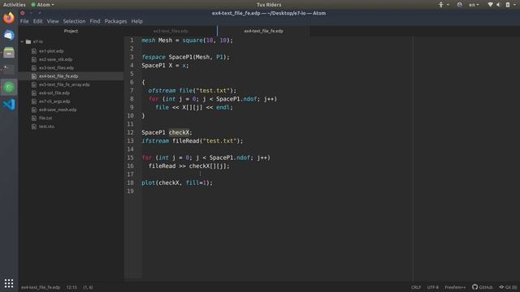Open the Atom application menu dropdown
This screenshot has height=292, width=520.
coord(42,5)
